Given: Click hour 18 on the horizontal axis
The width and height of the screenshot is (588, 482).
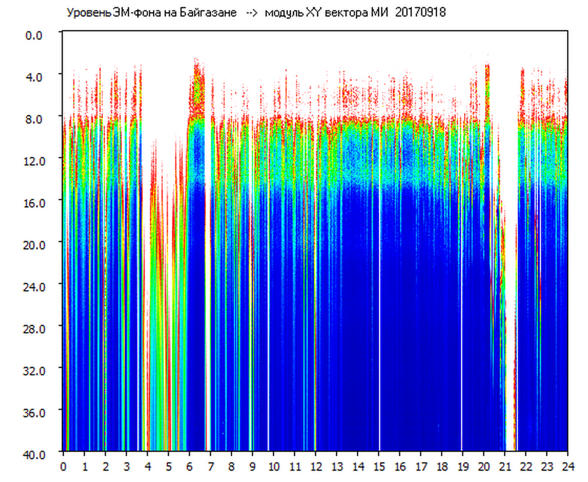Looking at the screenshot, I should (442, 466).
